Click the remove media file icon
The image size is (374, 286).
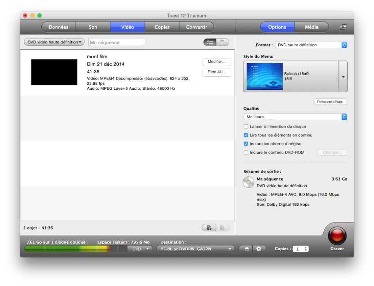click(223, 227)
